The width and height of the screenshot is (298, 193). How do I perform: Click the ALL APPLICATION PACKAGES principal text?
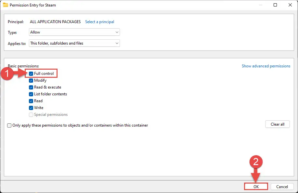pos(55,22)
